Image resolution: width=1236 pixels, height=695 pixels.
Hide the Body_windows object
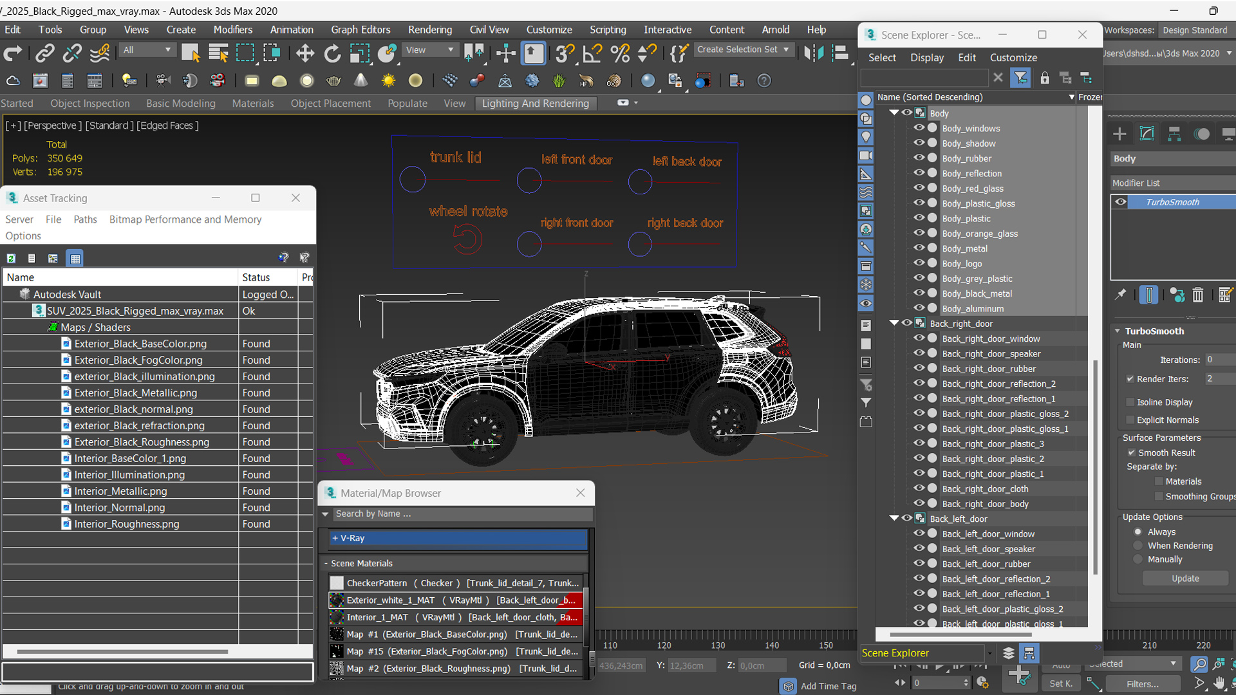919,128
